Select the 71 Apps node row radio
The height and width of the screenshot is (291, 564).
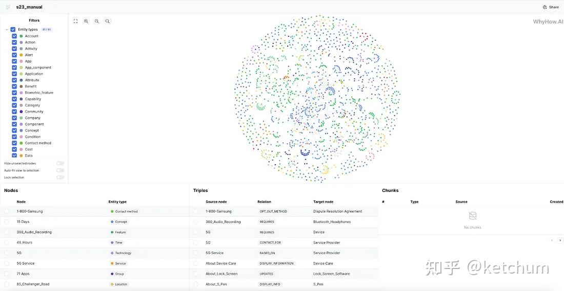[x=7, y=274]
